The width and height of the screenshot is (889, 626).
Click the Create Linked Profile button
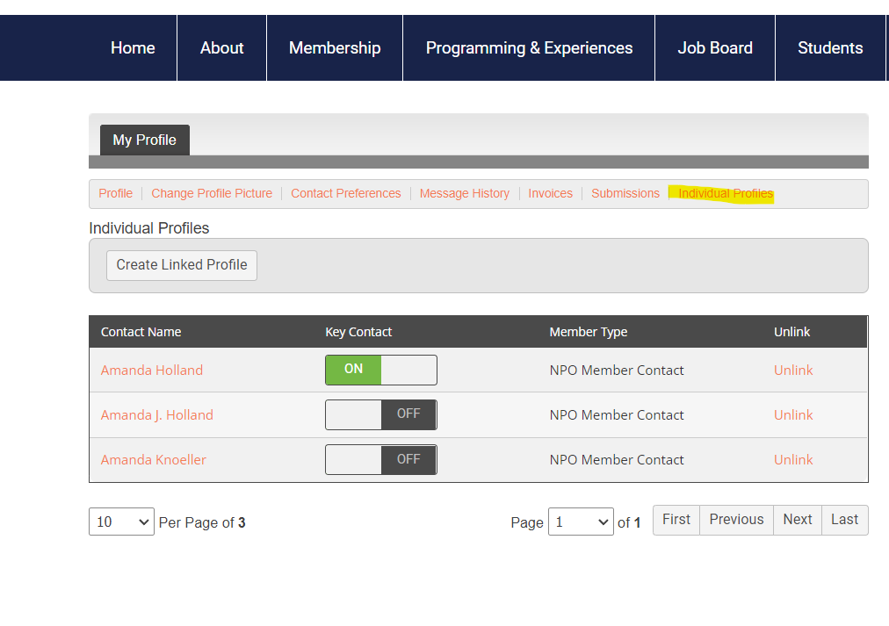182,265
